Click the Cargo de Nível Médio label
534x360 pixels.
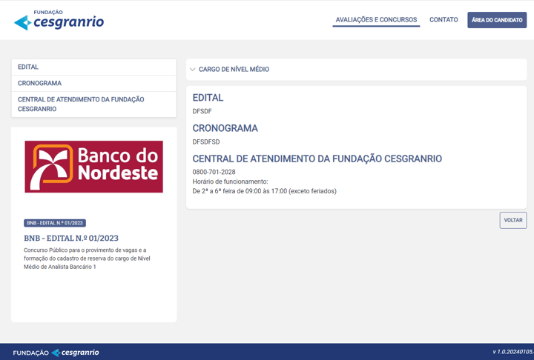tap(234, 70)
